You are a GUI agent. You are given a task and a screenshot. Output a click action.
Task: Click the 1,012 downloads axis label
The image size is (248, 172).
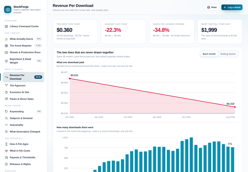(x=65, y=138)
